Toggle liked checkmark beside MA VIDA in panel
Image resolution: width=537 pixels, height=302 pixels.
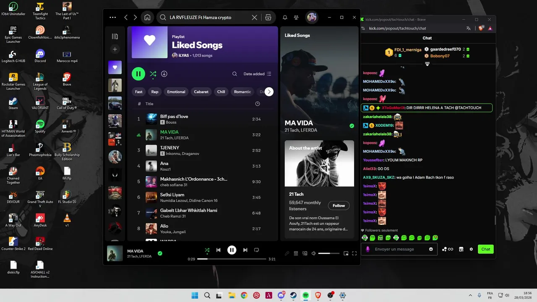tap(352, 126)
